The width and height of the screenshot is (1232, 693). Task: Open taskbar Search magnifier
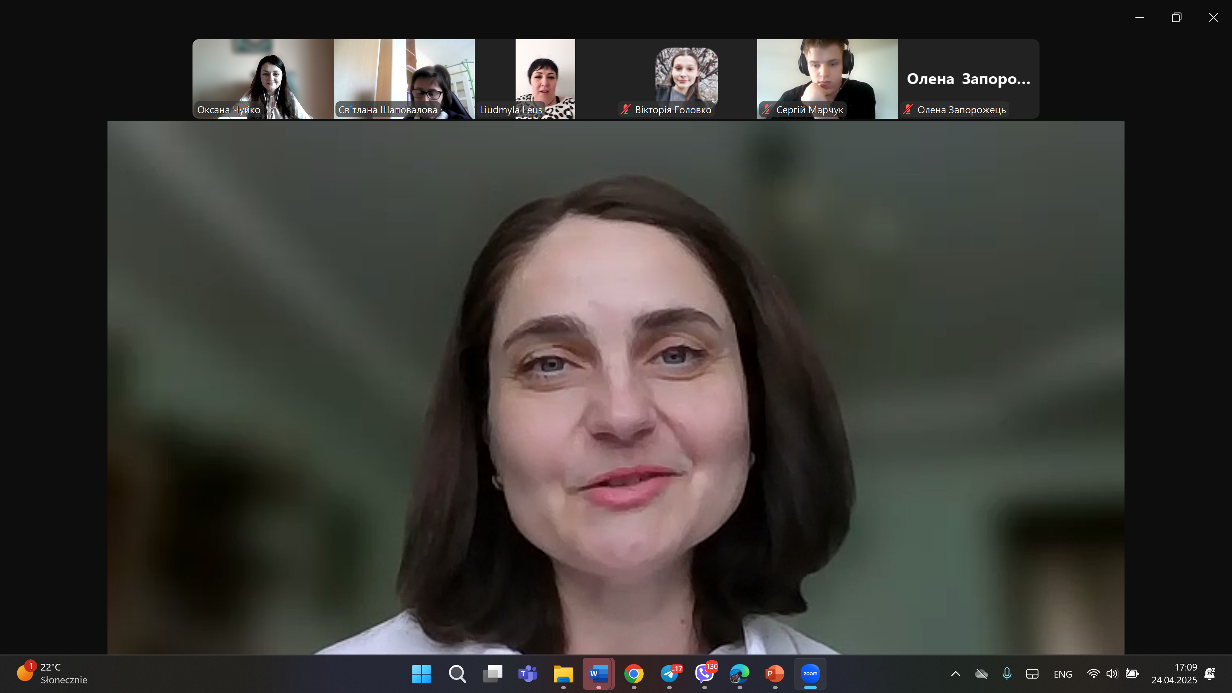click(x=457, y=673)
